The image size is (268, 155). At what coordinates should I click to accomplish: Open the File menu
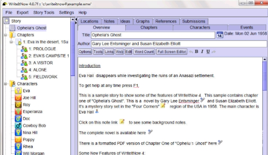[9, 12]
